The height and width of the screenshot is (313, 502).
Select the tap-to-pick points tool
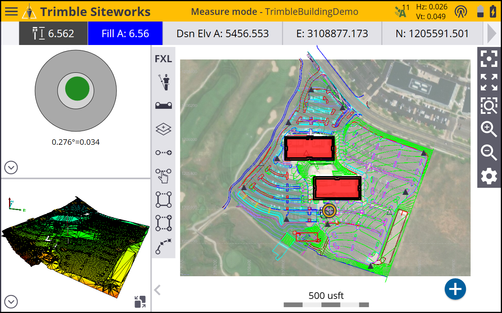163,176
